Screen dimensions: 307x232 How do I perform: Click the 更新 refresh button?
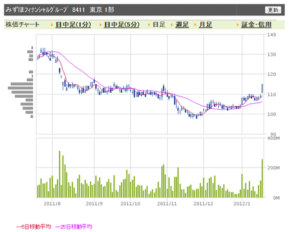tap(273, 10)
